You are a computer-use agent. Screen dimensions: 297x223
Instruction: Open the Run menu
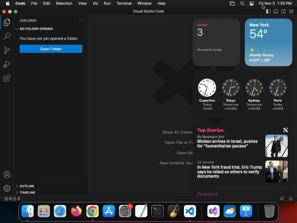tap(107, 3)
